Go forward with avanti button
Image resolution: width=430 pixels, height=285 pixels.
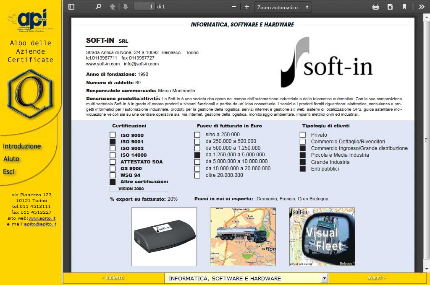coord(376,277)
